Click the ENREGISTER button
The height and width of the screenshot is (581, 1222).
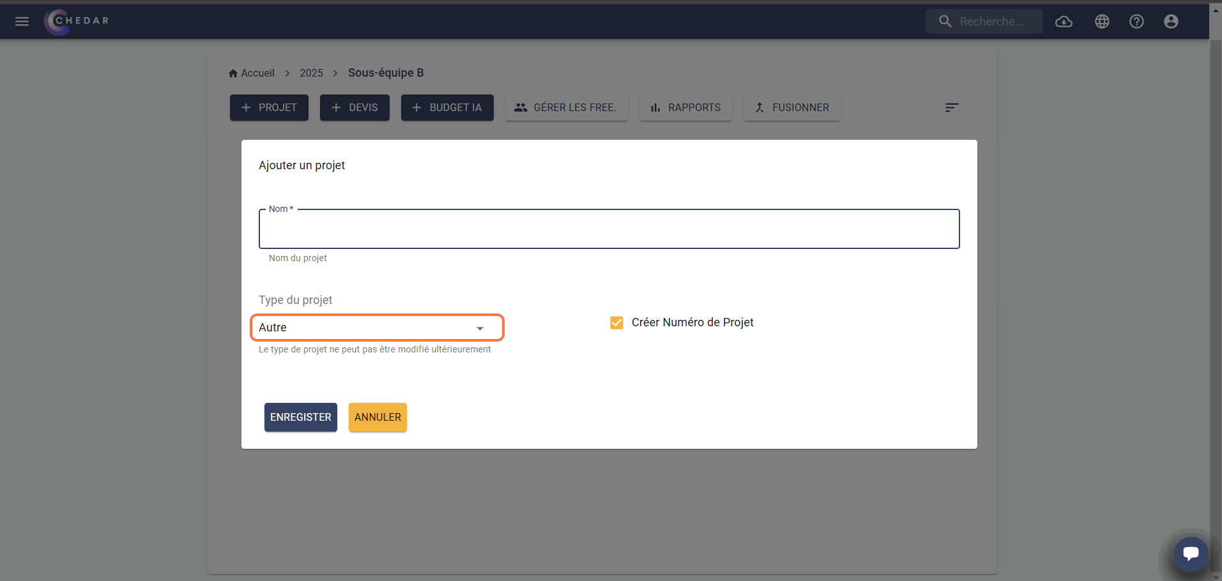pyautogui.click(x=301, y=417)
